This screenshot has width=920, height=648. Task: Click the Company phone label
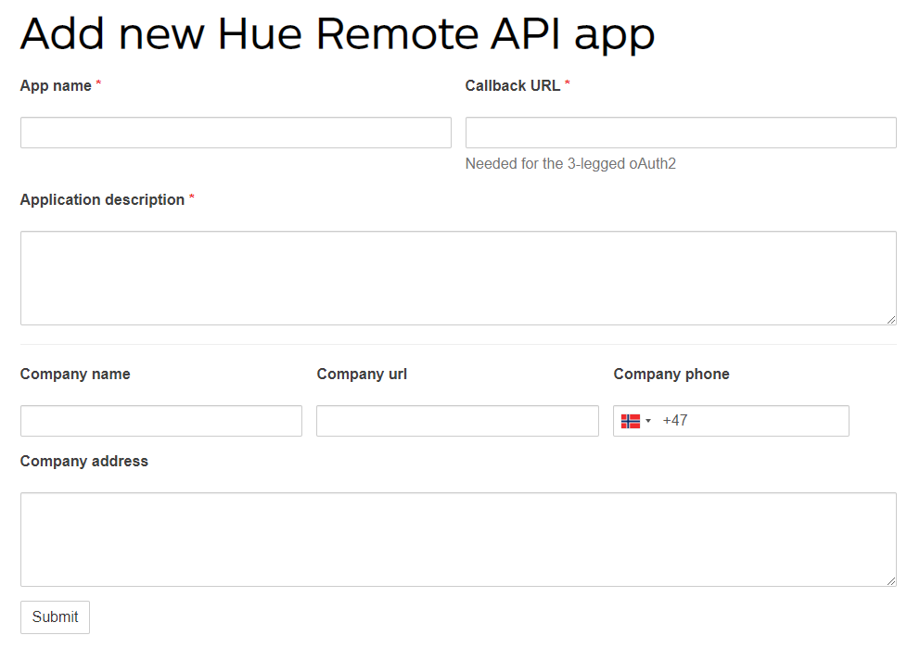point(671,375)
